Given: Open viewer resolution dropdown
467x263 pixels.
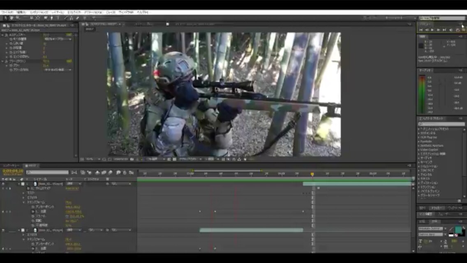Looking at the screenshot, I should (155, 159).
